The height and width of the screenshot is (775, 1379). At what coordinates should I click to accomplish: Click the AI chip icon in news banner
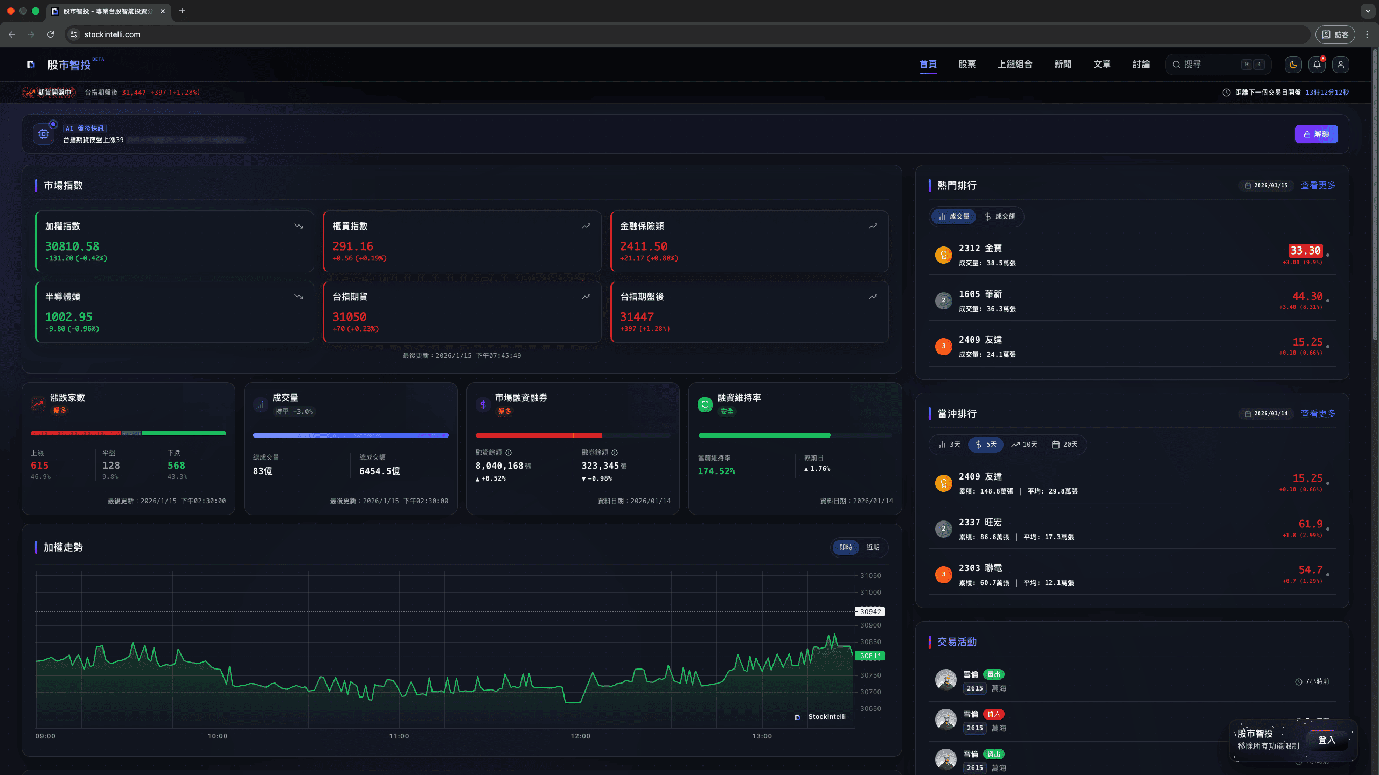point(44,134)
